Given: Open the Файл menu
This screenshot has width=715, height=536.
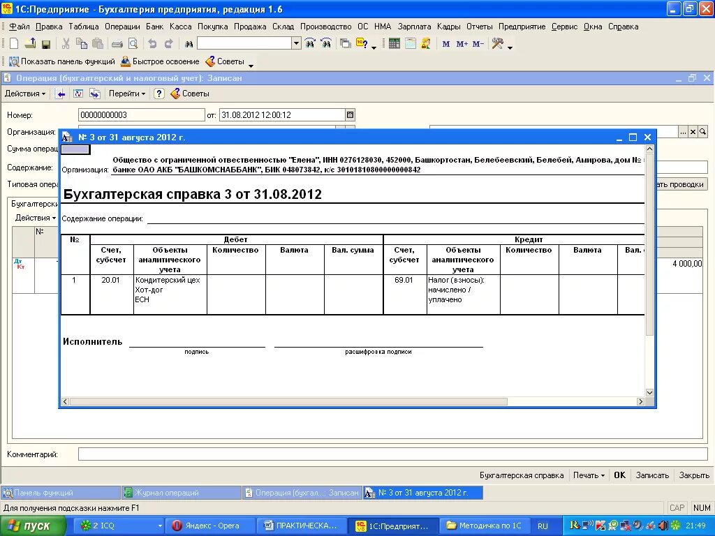Looking at the screenshot, I should pos(19,27).
